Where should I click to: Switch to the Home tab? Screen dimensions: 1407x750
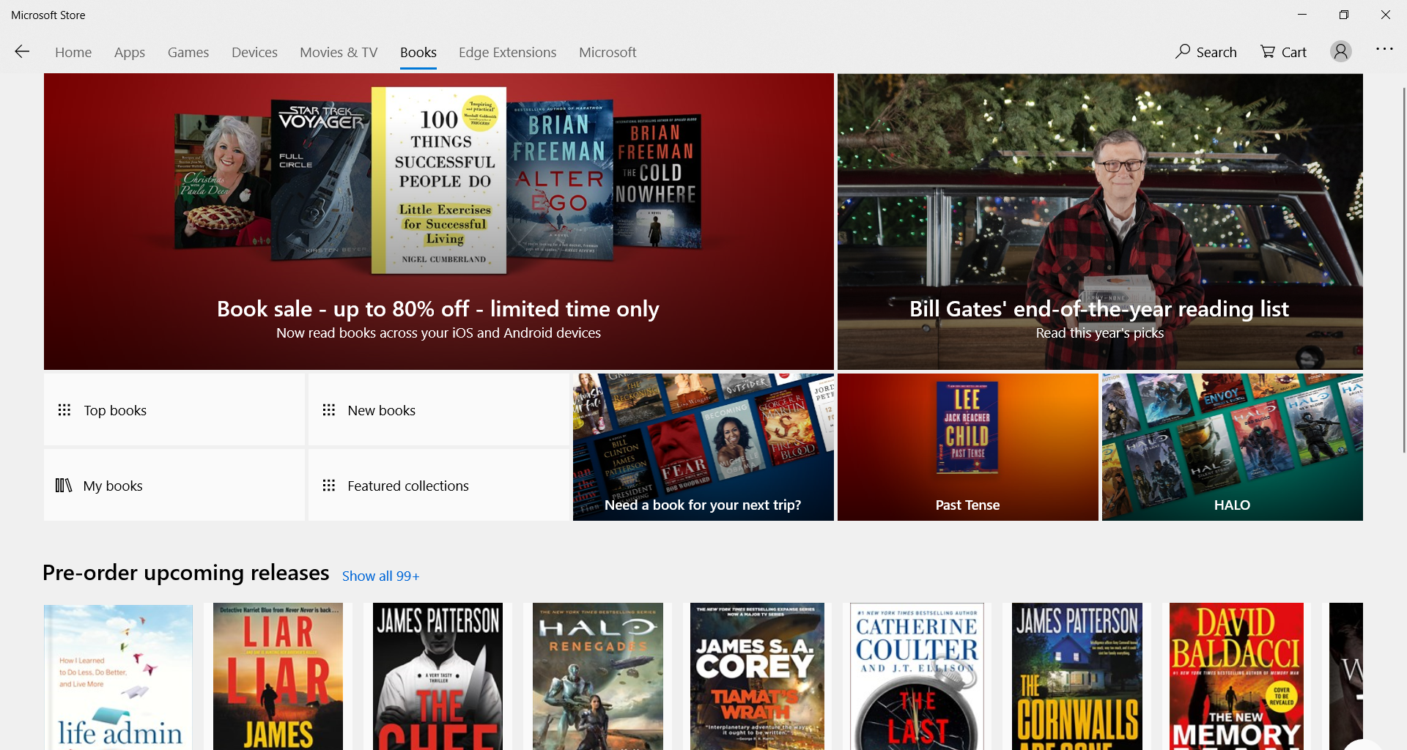point(73,52)
